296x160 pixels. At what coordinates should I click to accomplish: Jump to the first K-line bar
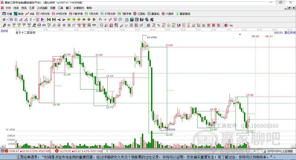pyautogui.click(x=49, y=20)
